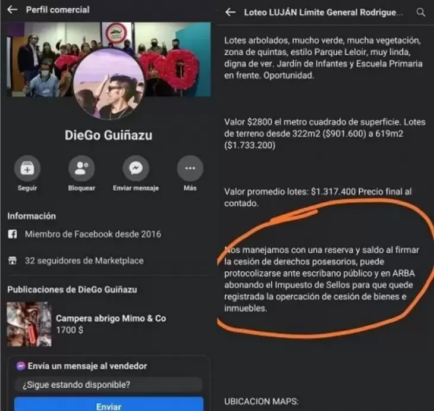Tap the Bloquear user icon
Screen dimensions: 434x411
81,168
